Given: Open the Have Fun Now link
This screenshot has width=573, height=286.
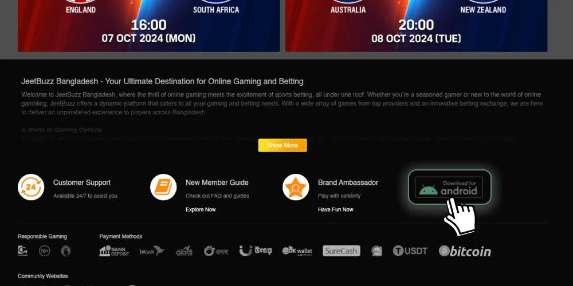Looking at the screenshot, I should point(335,209).
